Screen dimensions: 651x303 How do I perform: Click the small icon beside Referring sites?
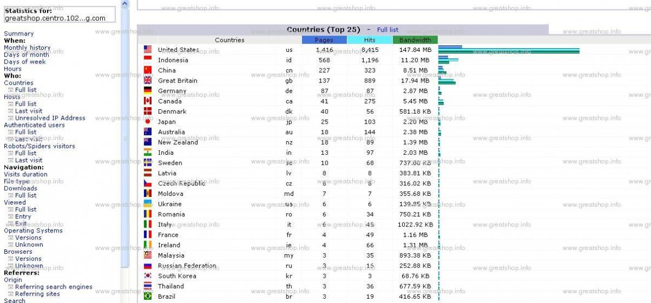point(11,294)
